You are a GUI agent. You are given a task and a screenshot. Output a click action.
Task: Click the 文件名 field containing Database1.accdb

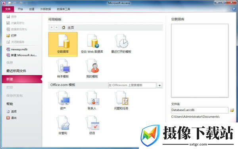[x=200, y=110]
